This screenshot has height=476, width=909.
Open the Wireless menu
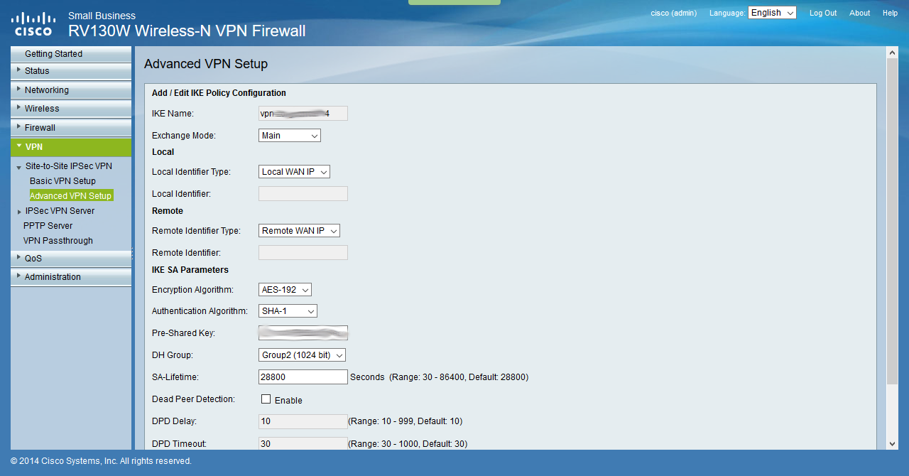tap(71, 109)
